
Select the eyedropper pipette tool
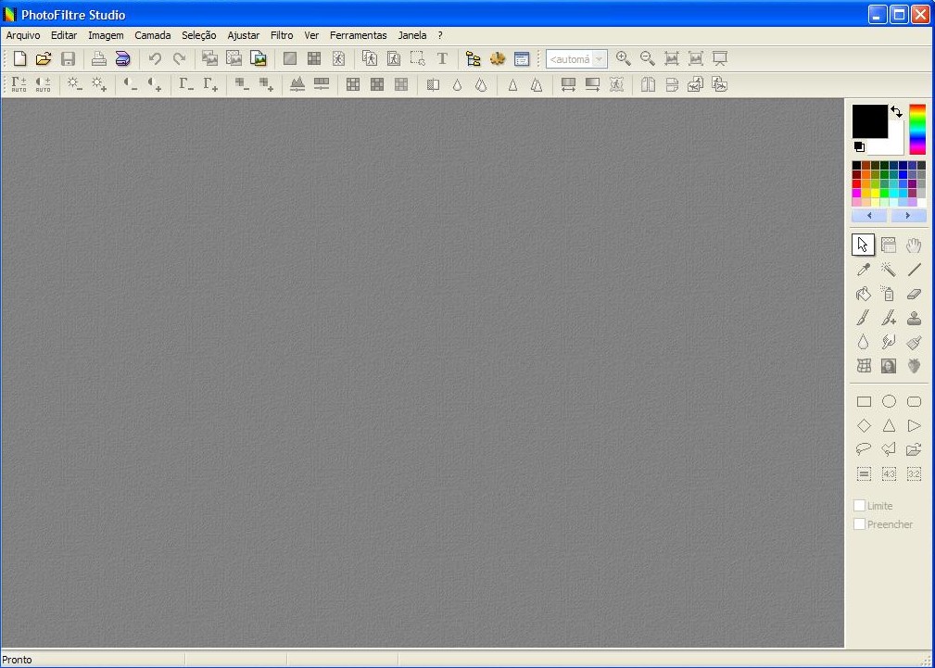point(863,270)
